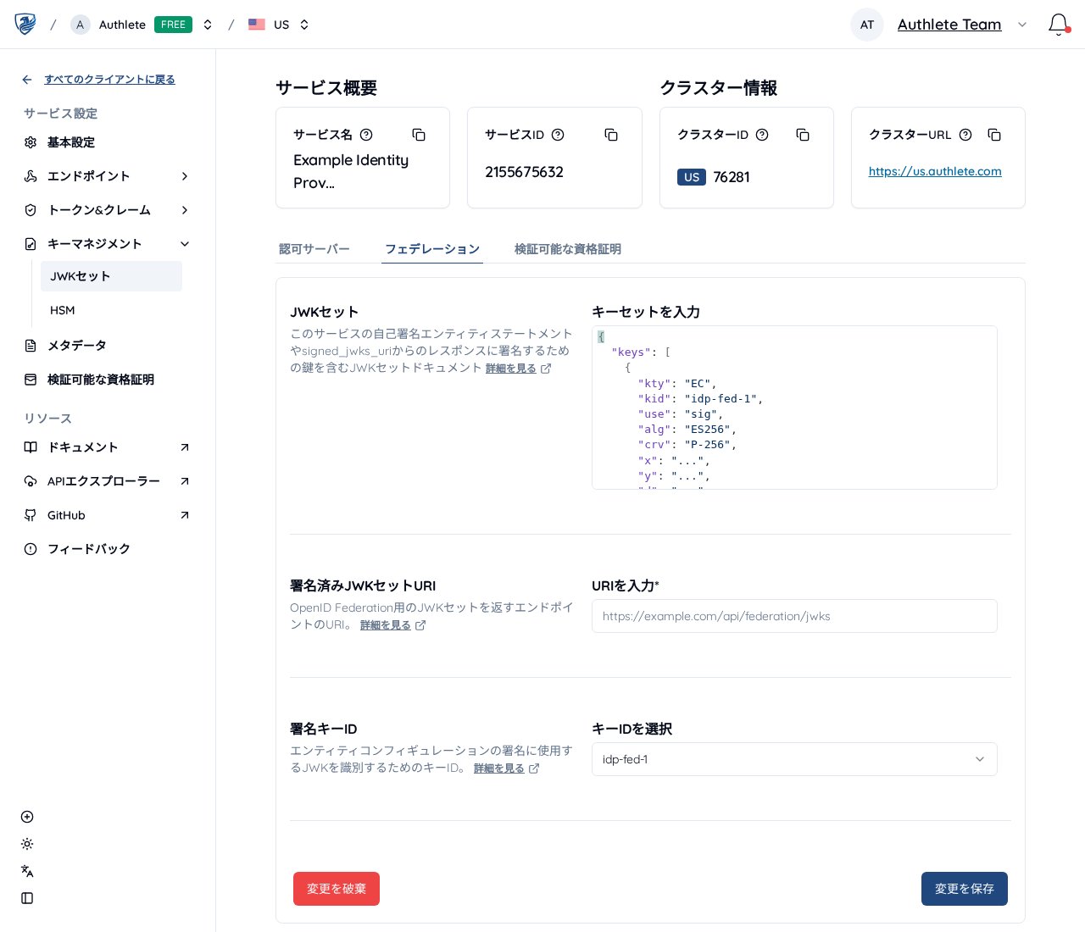Click external link icon beside APIエクスプローラー
Viewport: 1085px width, 932px height.
pyautogui.click(x=185, y=481)
